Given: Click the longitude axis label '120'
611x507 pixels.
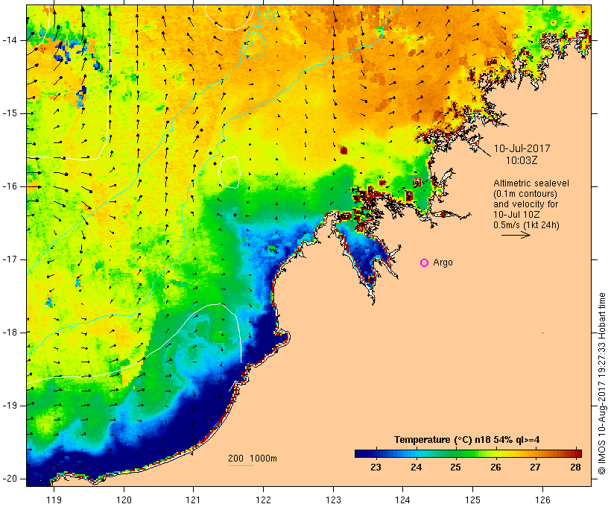Looking at the screenshot, I should (x=124, y=500).
